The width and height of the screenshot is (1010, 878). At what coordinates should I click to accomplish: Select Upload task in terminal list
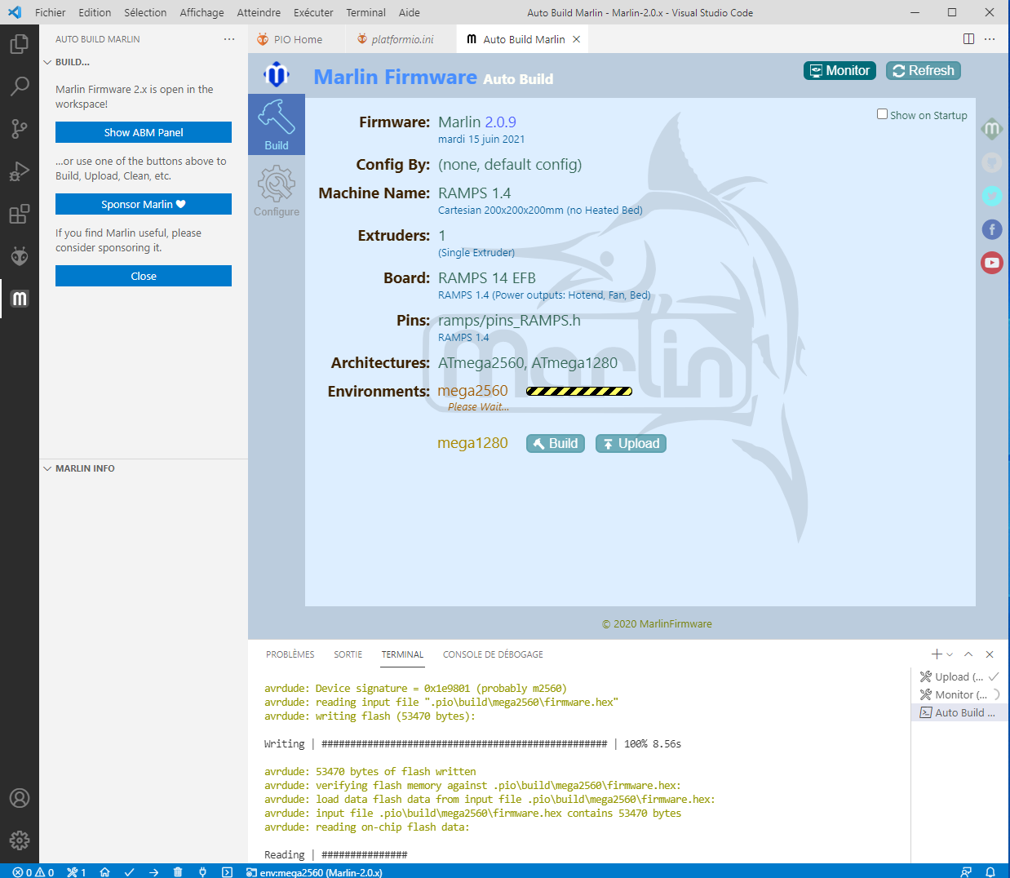(959, 676)
